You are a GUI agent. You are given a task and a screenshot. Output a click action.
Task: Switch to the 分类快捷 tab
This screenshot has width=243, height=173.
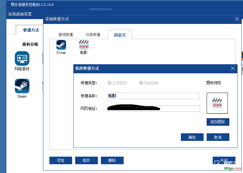(x=93, y=35)
